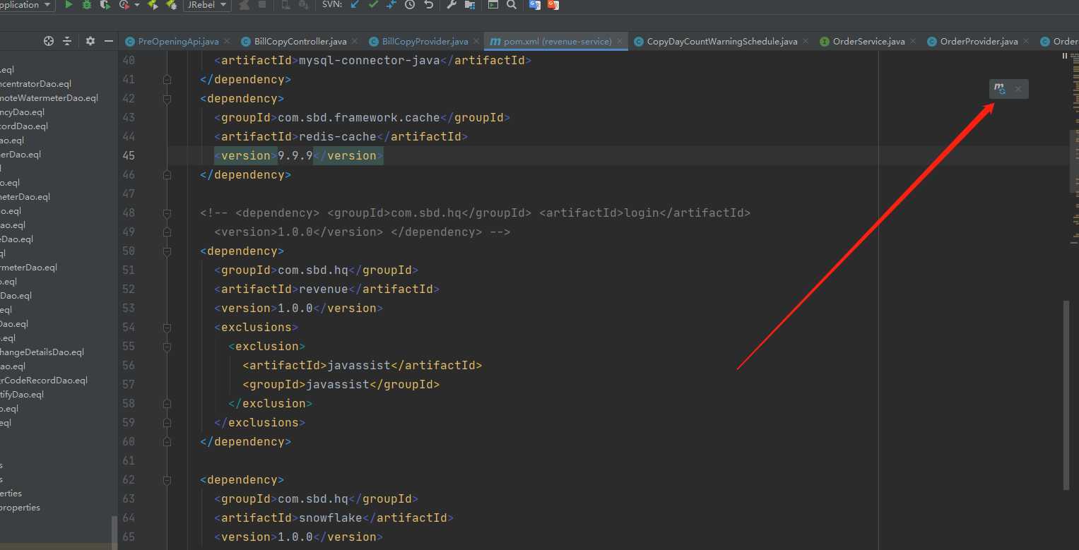Open Project Structure icon
Image resolution: width=1079 pixels, height=550 pixels.
pyautogui.click(x=470, y=5)
